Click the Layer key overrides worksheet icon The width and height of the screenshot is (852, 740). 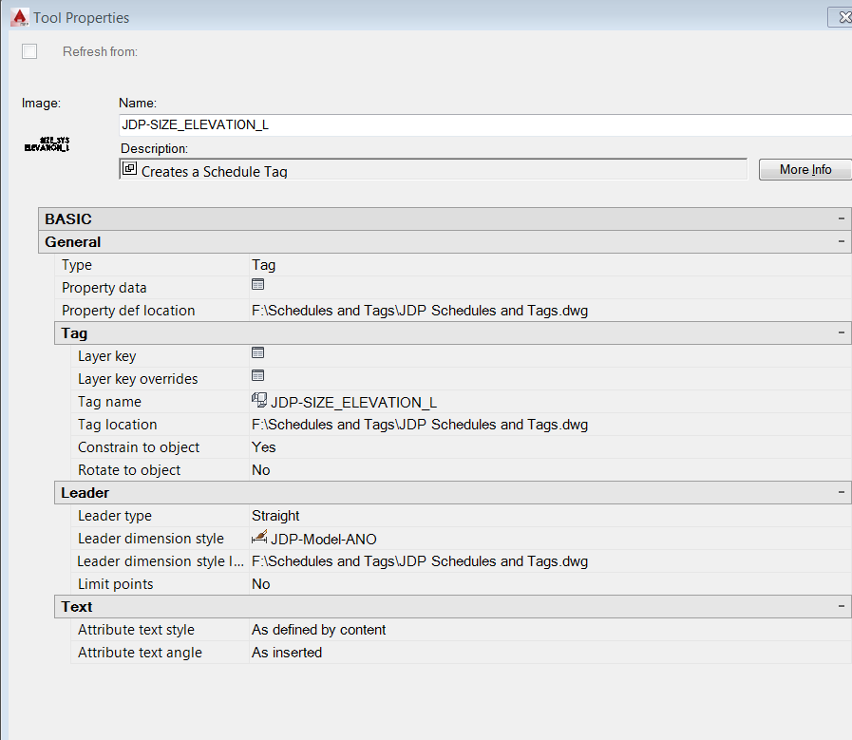[x=258, y=376]
